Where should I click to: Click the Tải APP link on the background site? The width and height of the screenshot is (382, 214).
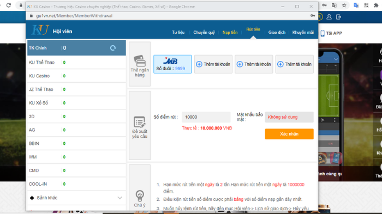334,33
